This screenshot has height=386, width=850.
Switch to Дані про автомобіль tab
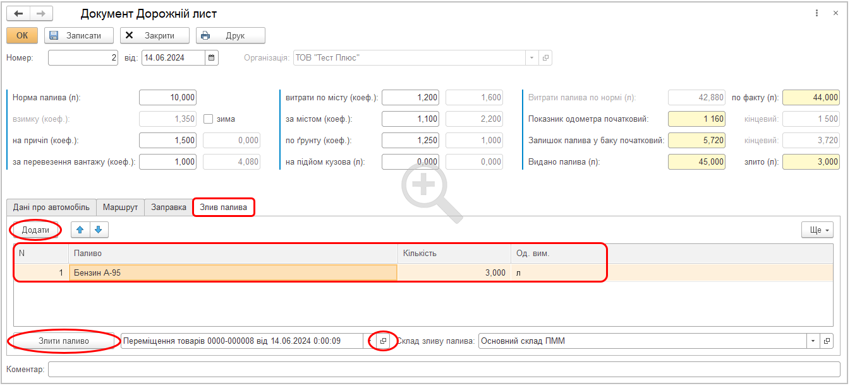pyautogui.click(x=51, y=207)
